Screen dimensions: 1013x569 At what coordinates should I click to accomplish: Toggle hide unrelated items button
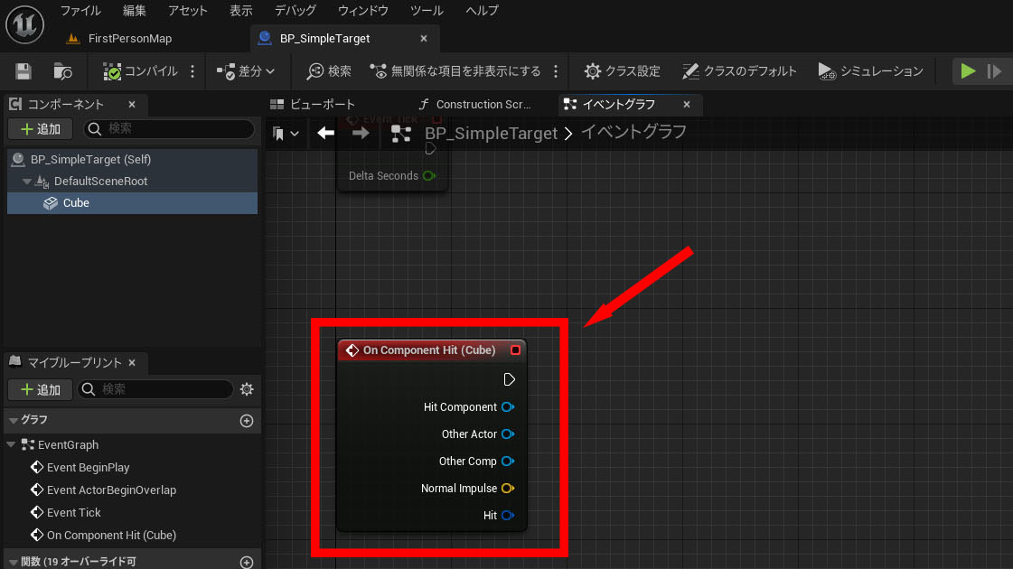coord(455,71)
